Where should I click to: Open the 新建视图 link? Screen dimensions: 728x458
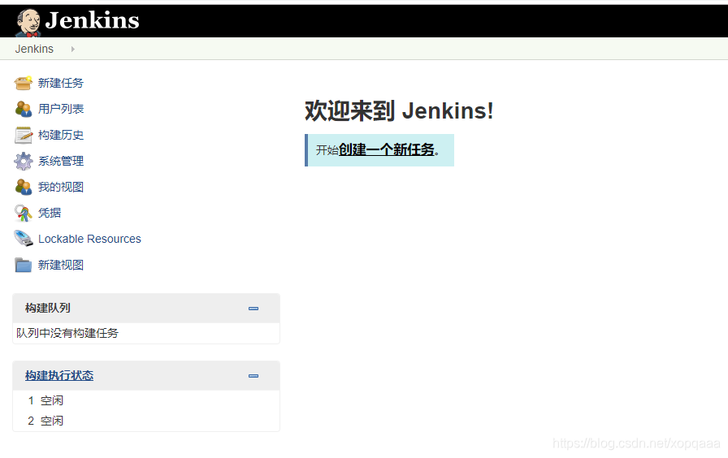(61, 265)
